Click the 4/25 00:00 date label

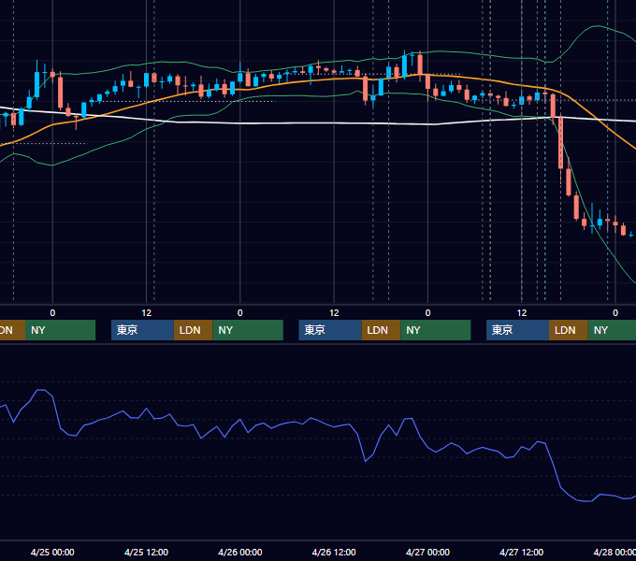pyautogui.click(x=52, y=552)
